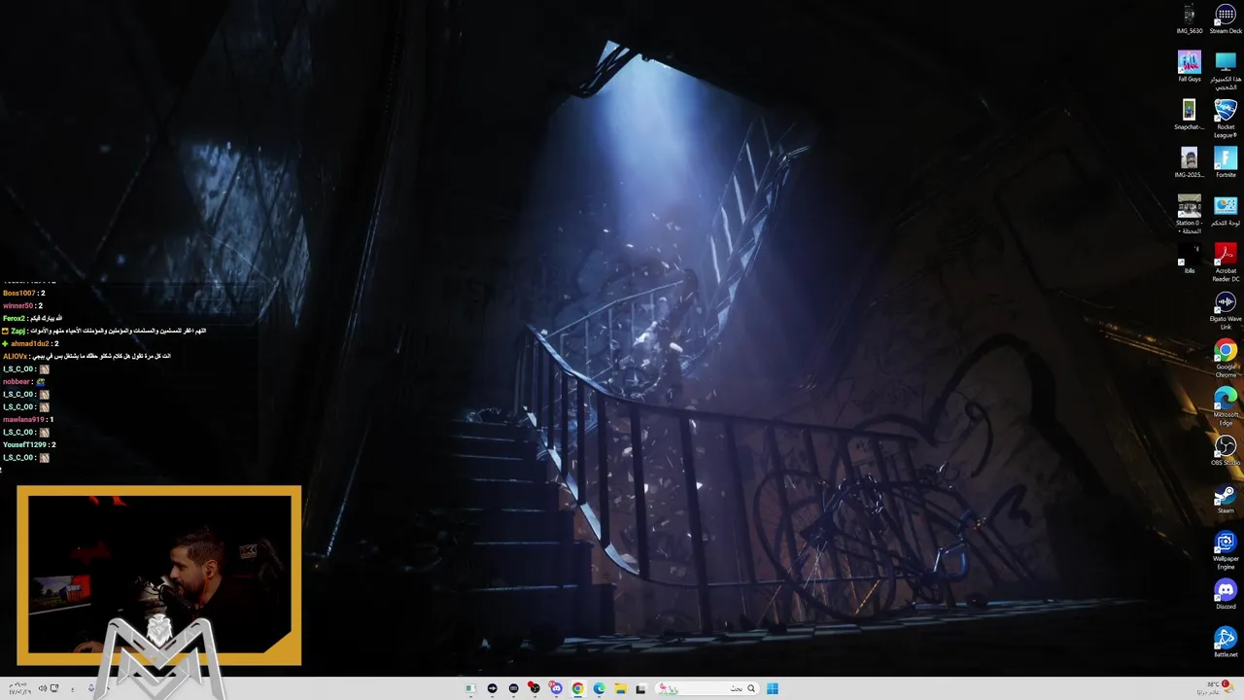Launch the Fall Guys shortcut

pyautogui.click(x=1190, y=67)
